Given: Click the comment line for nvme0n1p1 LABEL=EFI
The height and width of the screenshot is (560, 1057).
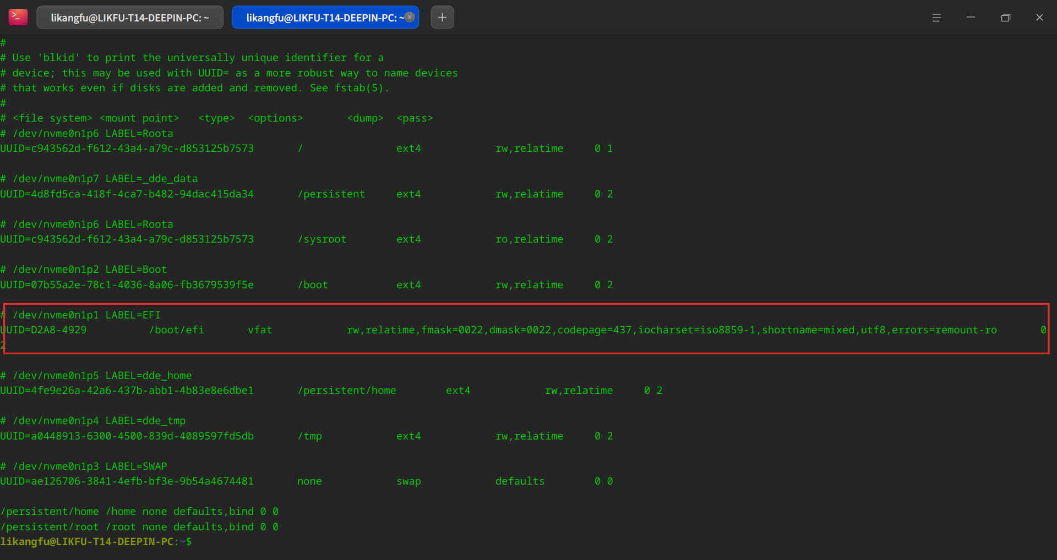Looking at the screenshot, I should pyautogui.click(x=80, y=315).
